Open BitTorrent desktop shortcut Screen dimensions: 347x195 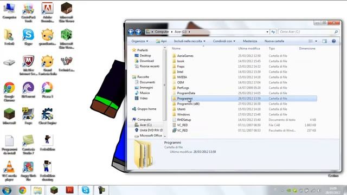(28, 89)
